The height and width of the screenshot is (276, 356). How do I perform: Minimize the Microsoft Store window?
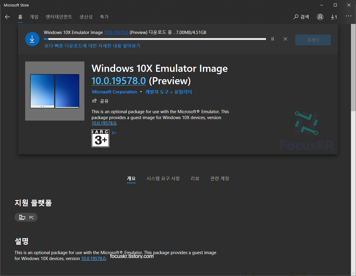click(322, 5)
